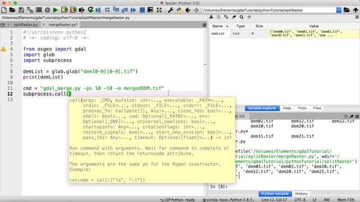Stop debugging with the blue square

142,10
